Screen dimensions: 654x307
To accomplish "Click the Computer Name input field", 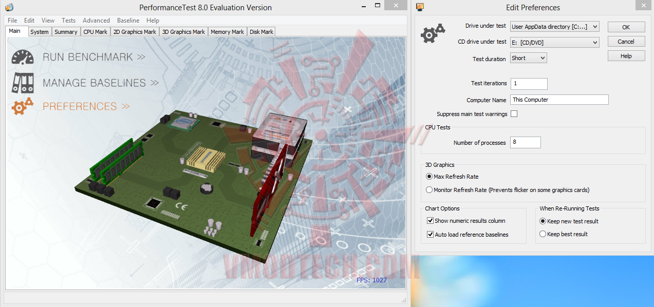I will coord(559,100).
